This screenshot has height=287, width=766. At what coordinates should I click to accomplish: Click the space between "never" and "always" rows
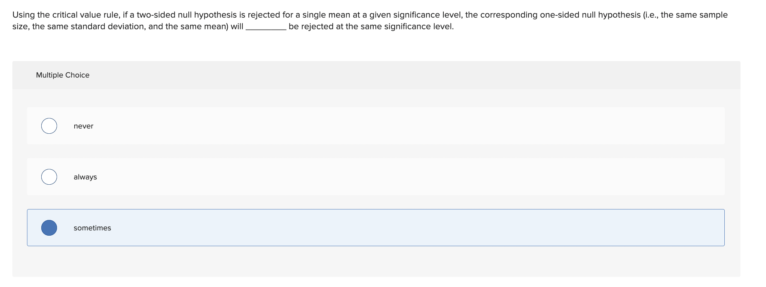pos(375,151)
